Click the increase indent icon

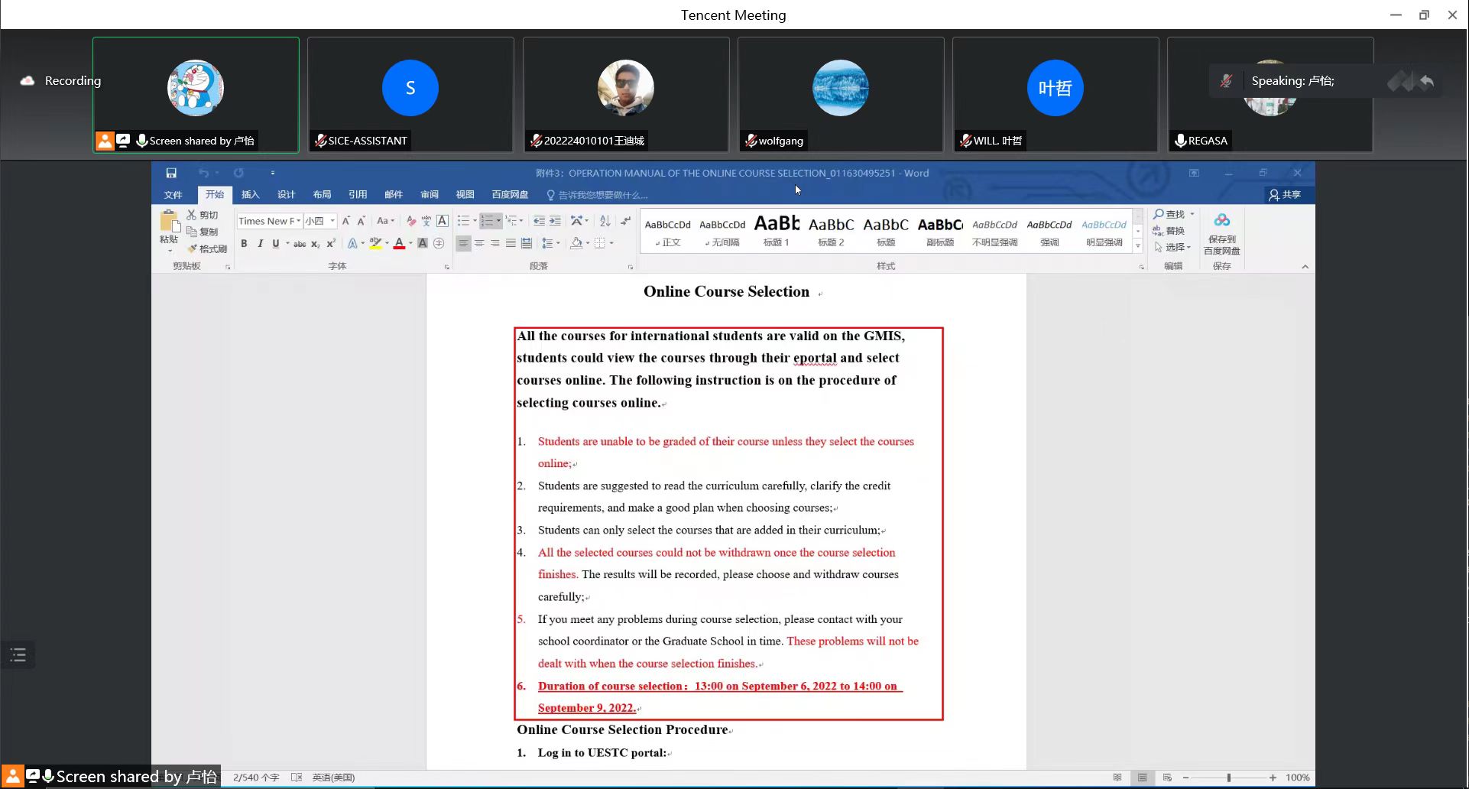[x=555, y=221]
